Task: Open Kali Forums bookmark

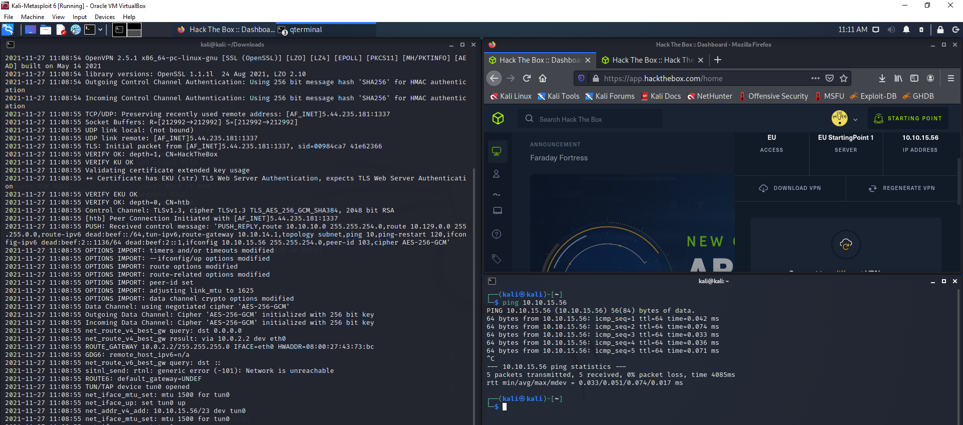Action: [x=610, y=96]
